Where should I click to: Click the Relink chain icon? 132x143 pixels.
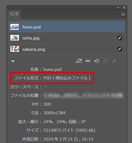[x=88, y=61]
